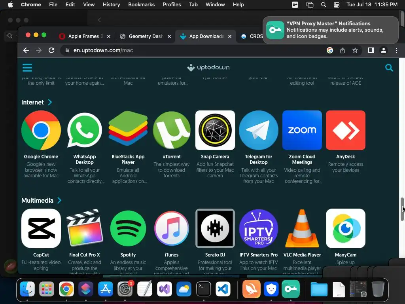Open the Google icon in the address bar
This screenshot has width=405, height=304.
click(x=330, y=50)
